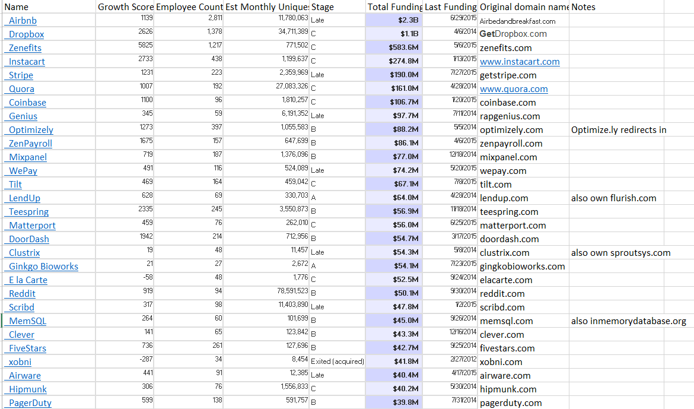Open the Mixpanel company link

(28, 157)
